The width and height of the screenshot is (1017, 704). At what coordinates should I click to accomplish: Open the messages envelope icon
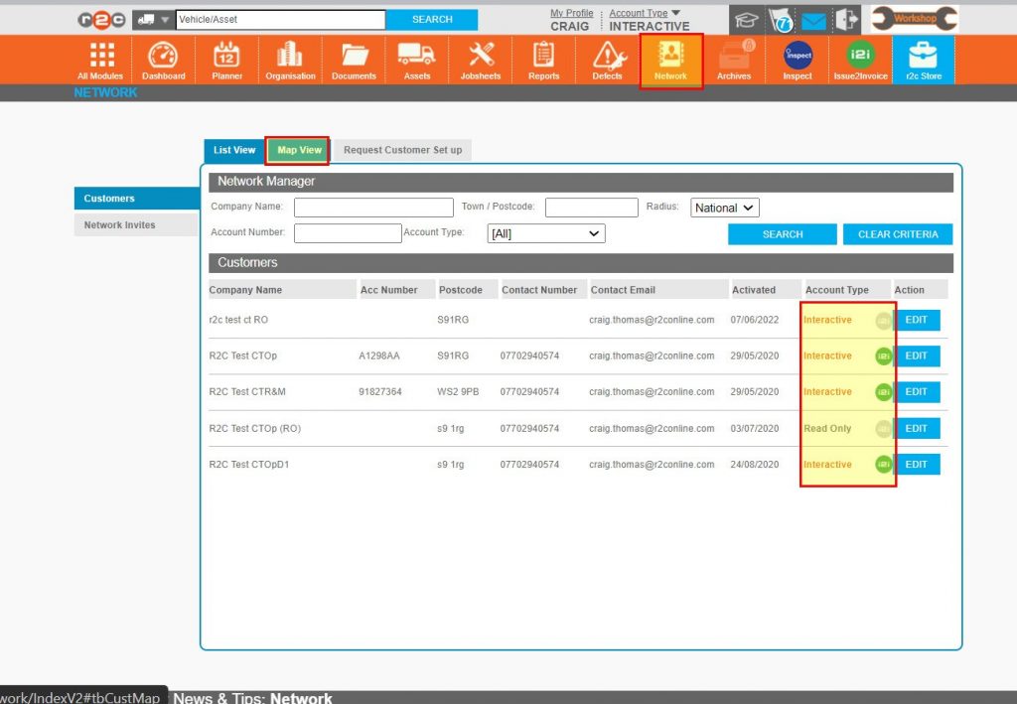[816, 19]
